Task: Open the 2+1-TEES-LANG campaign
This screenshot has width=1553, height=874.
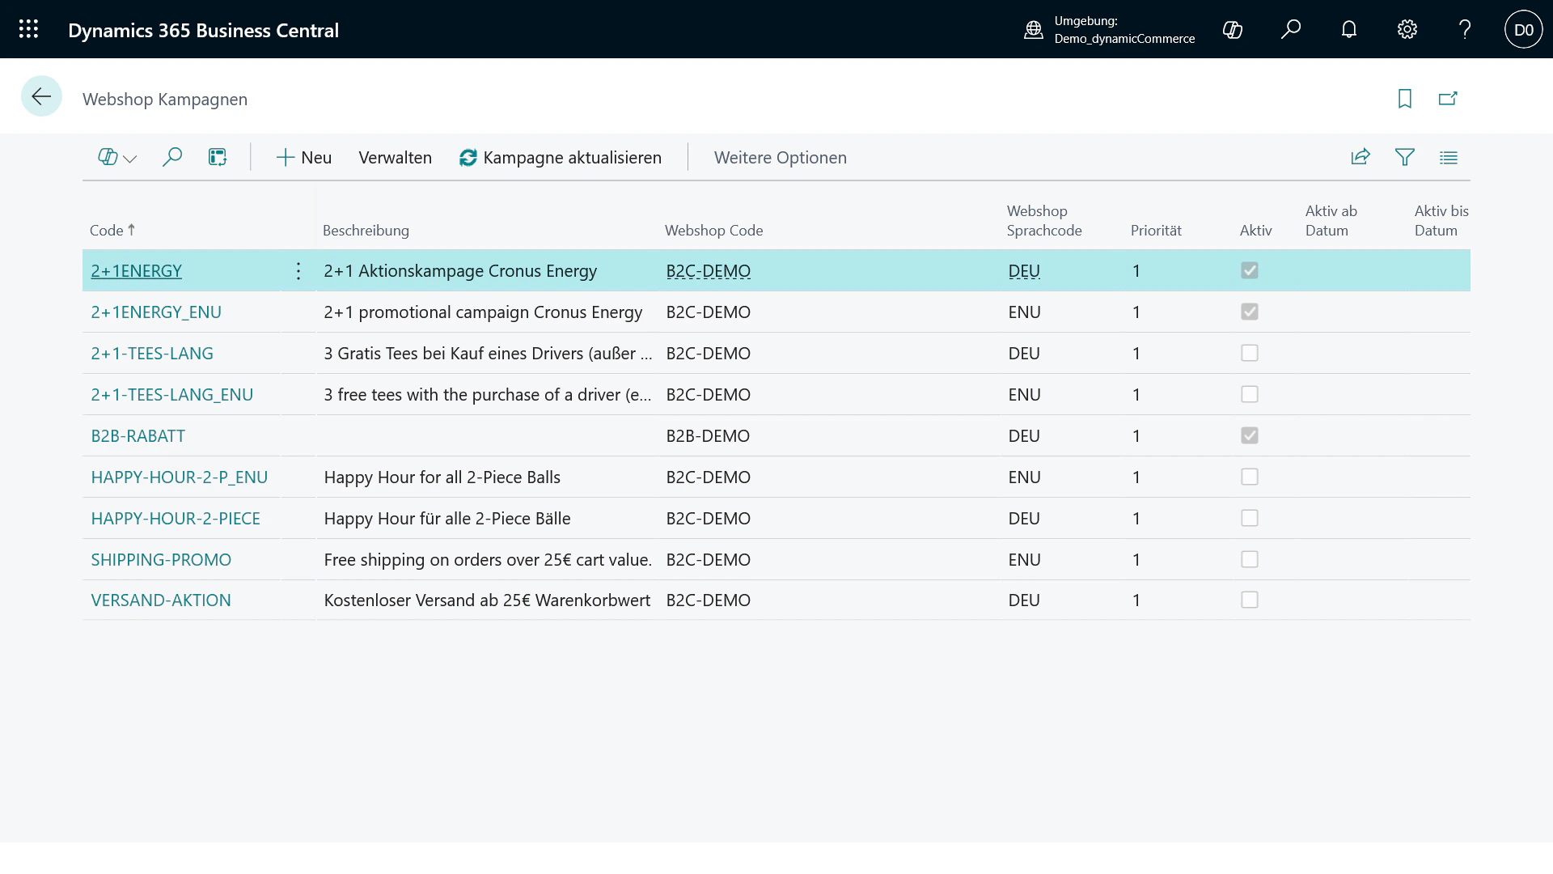Action: click(x=152, y=354)
